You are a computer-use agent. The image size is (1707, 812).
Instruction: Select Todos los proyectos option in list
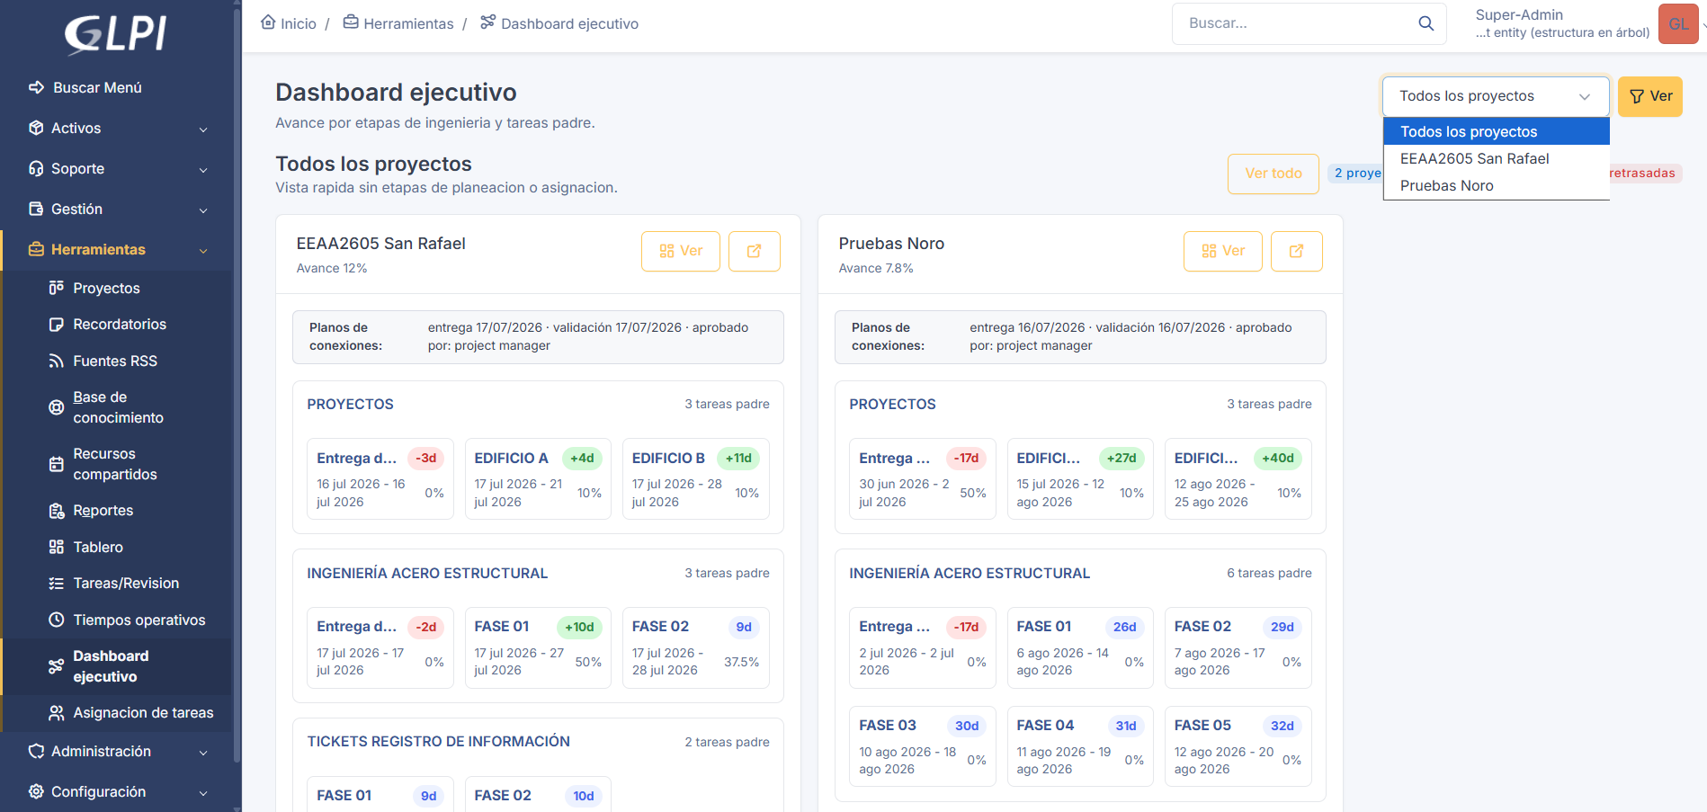[1496, 131]
